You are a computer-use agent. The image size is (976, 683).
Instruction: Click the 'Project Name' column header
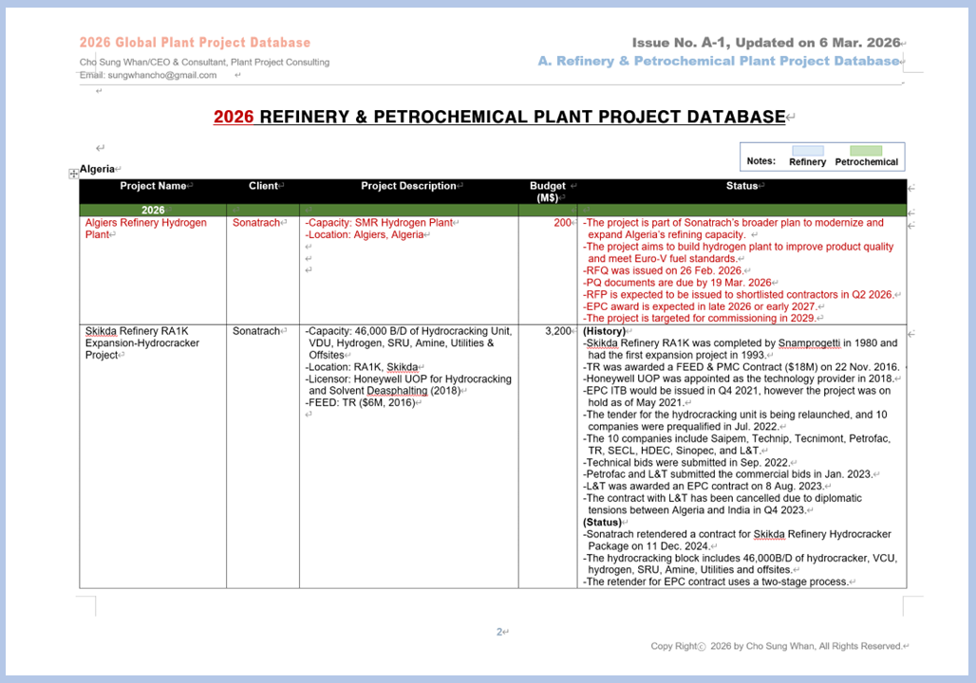153,186
